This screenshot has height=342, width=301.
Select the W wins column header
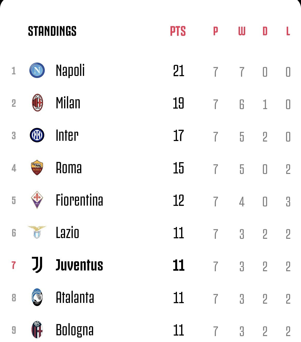pos(242,31)
